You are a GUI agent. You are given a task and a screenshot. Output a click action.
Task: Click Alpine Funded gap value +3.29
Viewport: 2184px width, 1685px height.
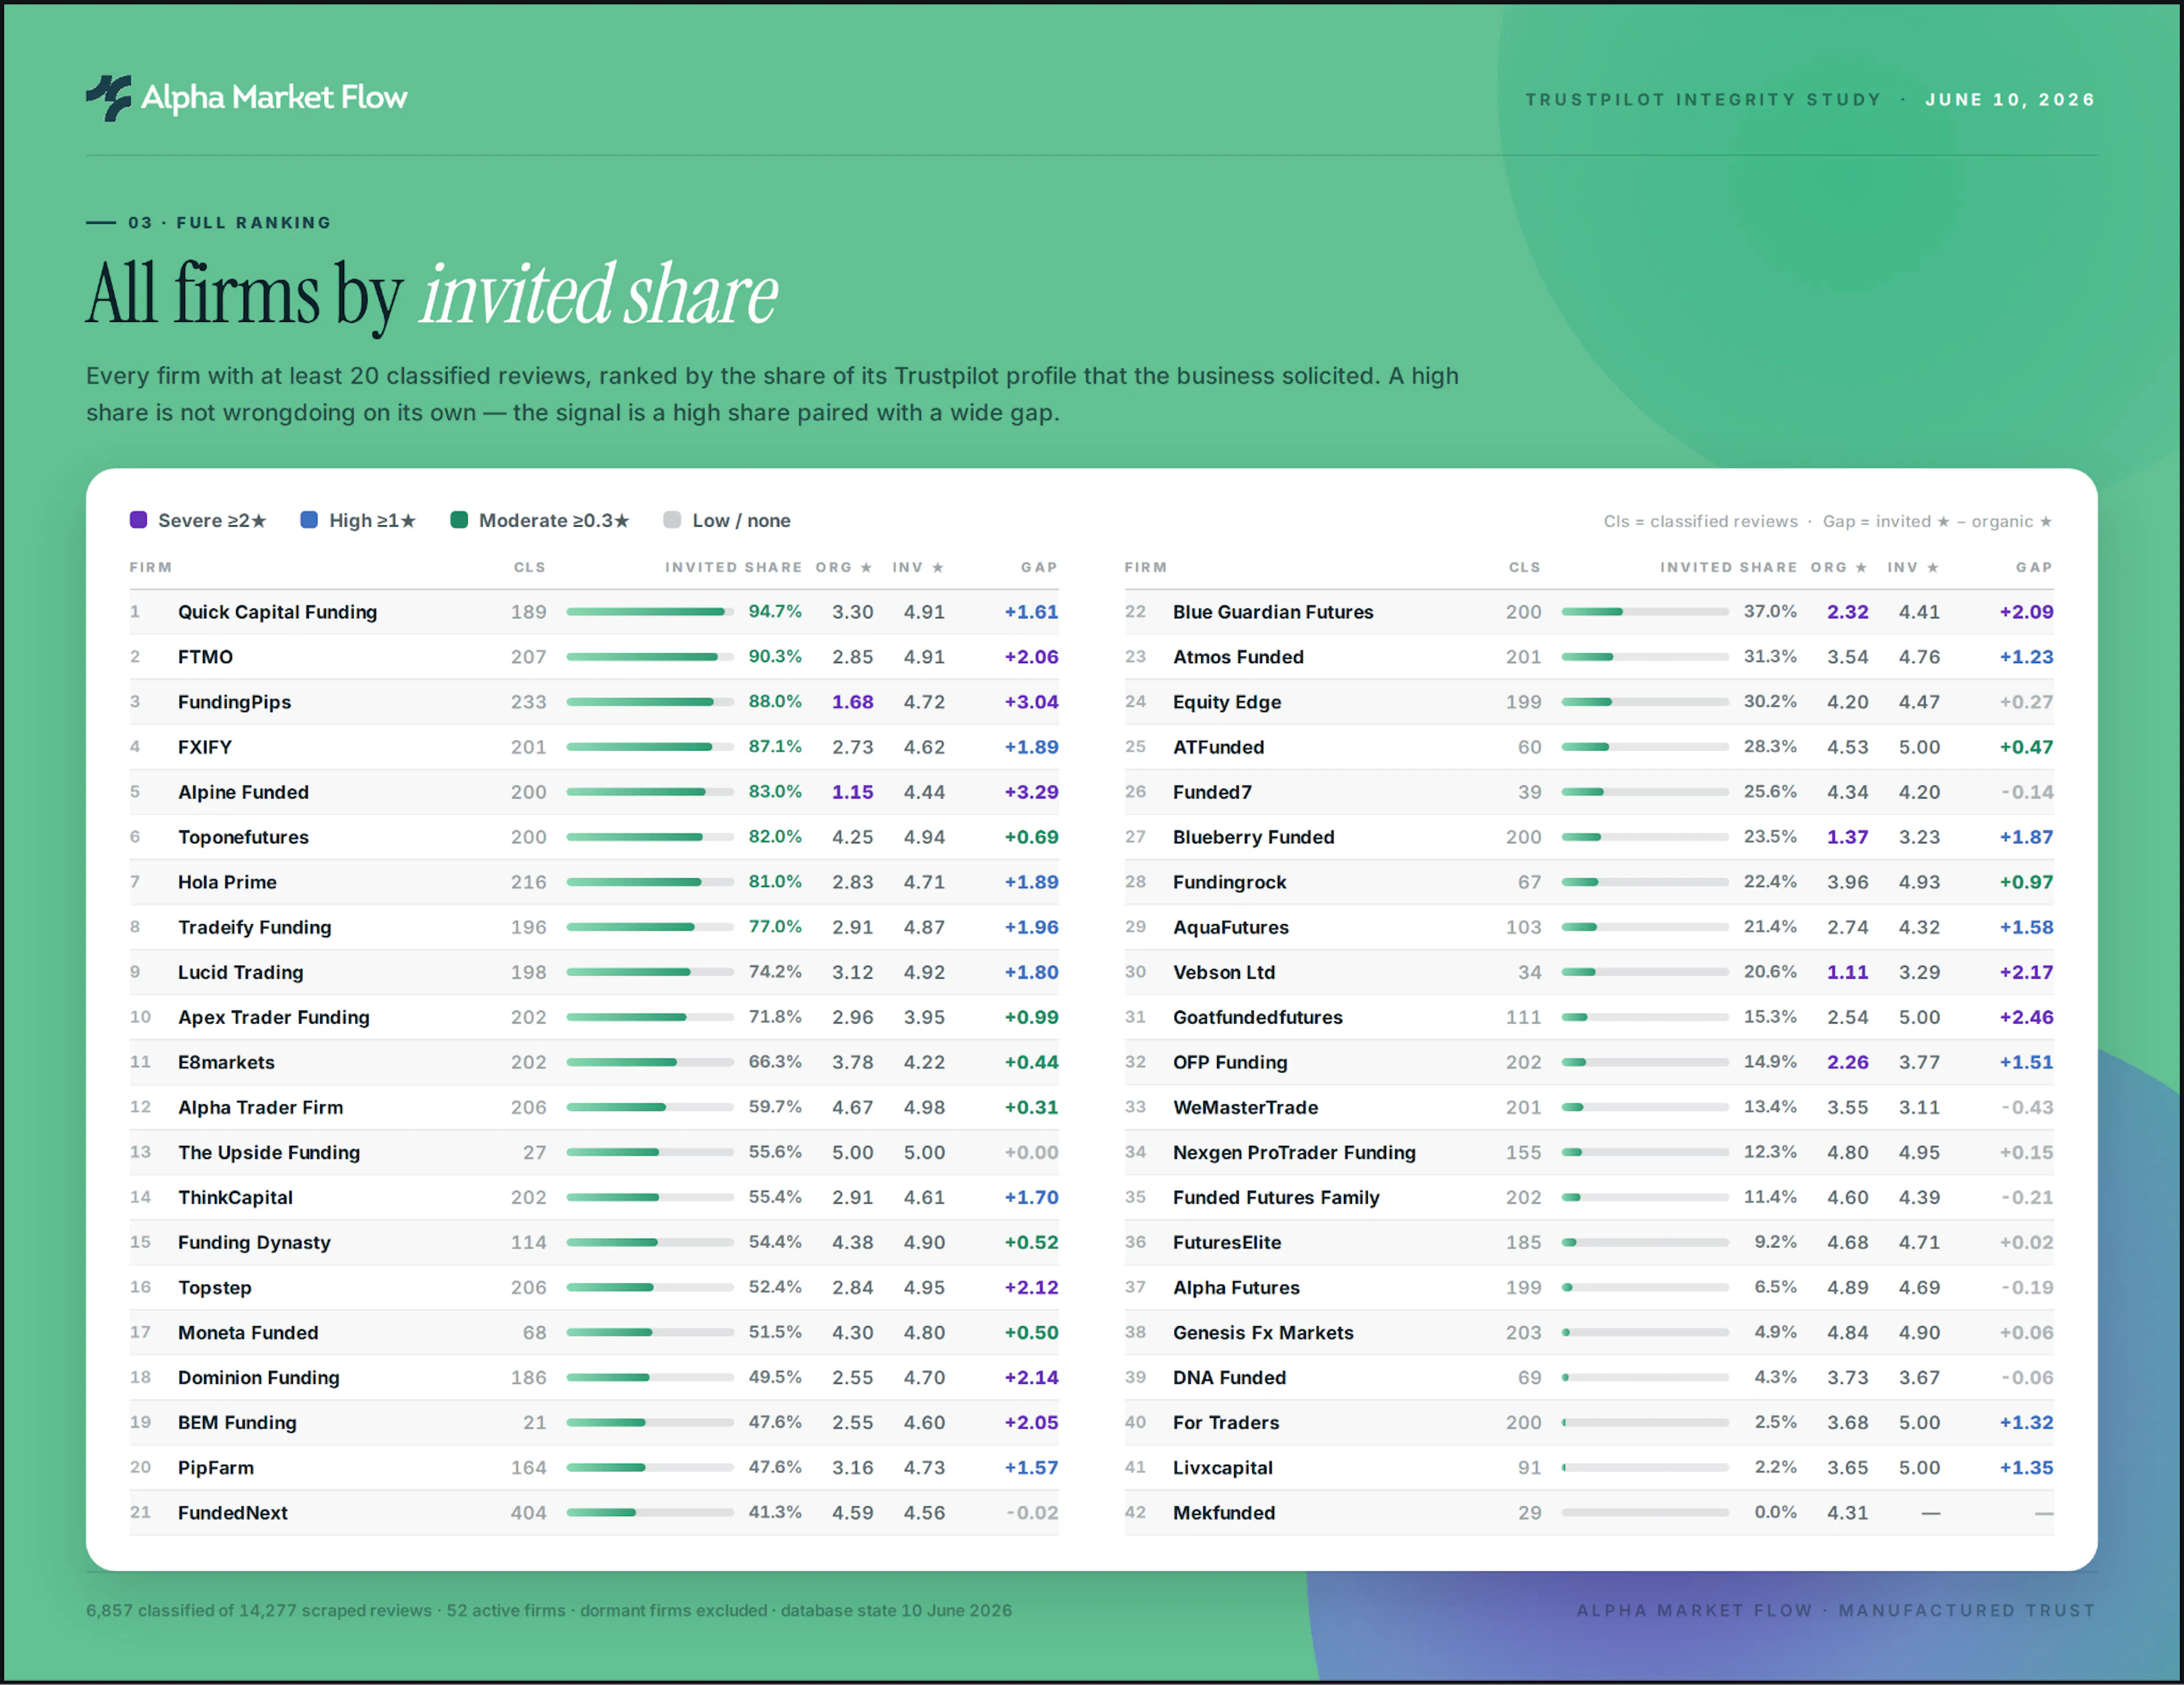[1031, 792]
